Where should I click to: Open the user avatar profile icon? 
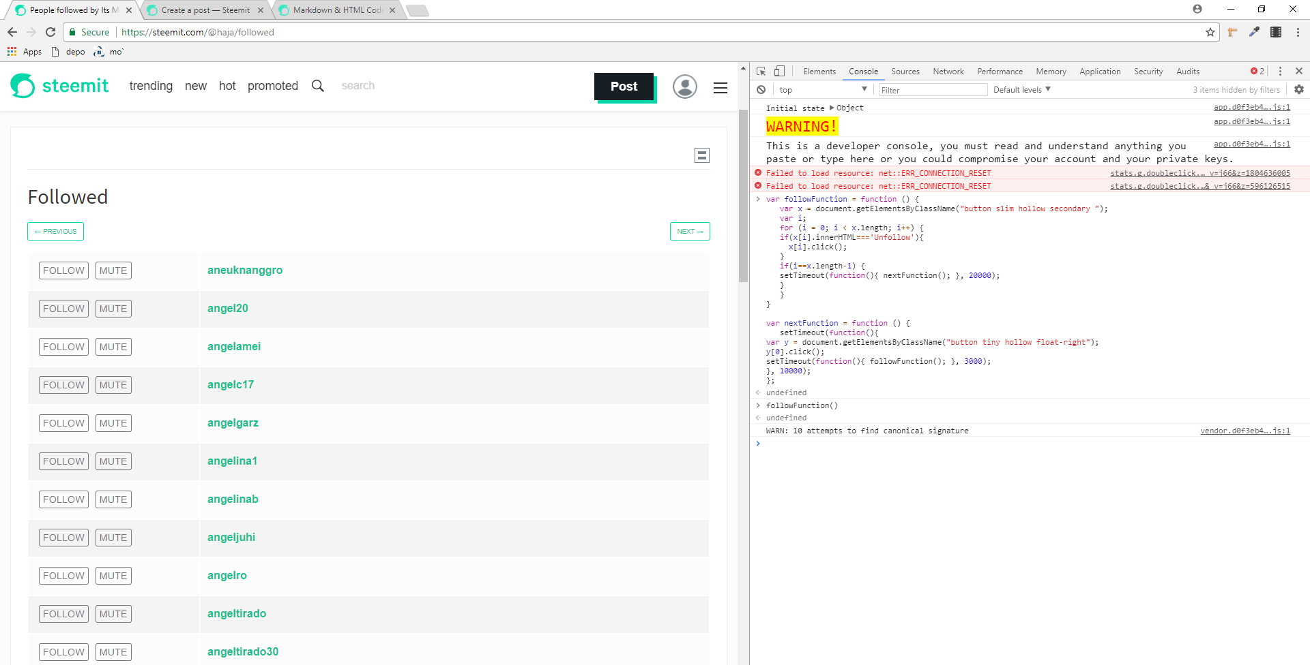coord(685,87)
